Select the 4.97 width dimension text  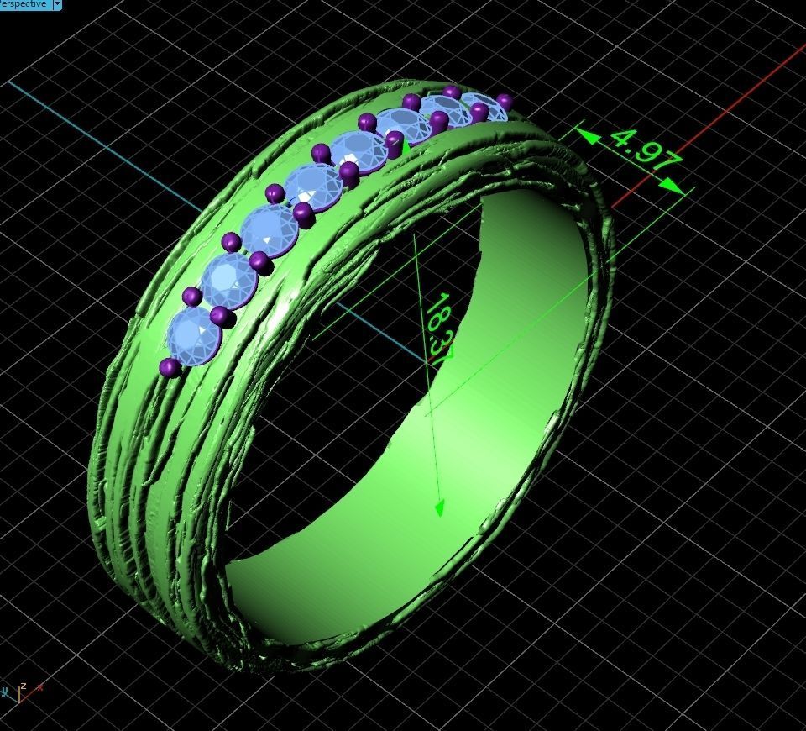[x=645, y=151]
